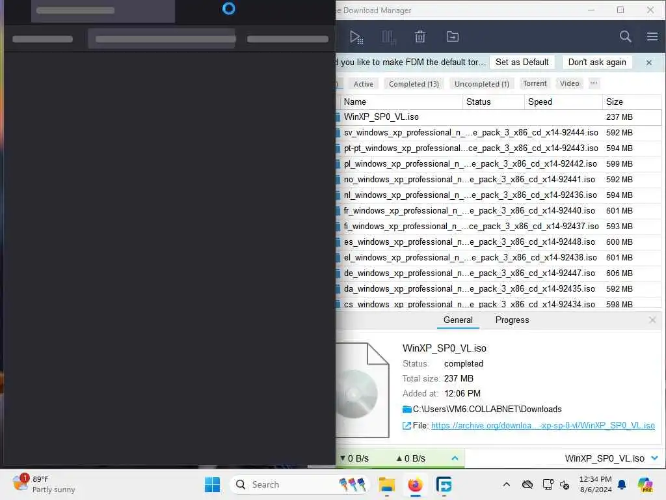This screenshot has height=500, width=666.
Task: Select the el_windows_xp x14-92438.iso row
Action: pyautogui.click(x=498, y=258)
